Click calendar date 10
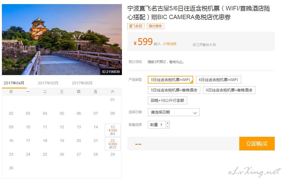284x181 pixels. coord(28,127)
